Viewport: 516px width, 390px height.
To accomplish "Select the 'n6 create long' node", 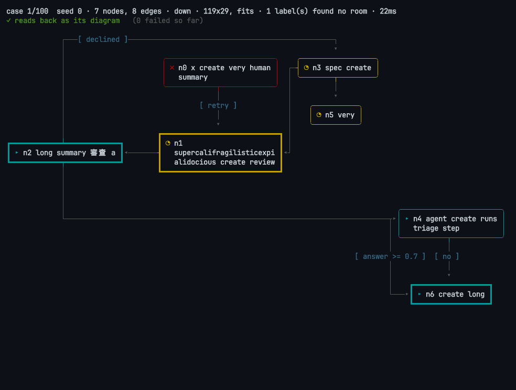I will pyautogui.click(x=451, y=294).
